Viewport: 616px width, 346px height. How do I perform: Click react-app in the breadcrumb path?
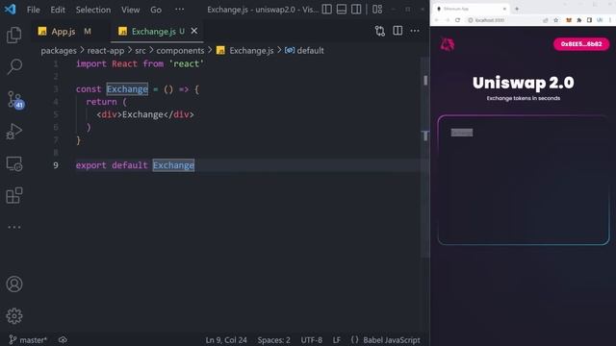click(x=105, y=51)
